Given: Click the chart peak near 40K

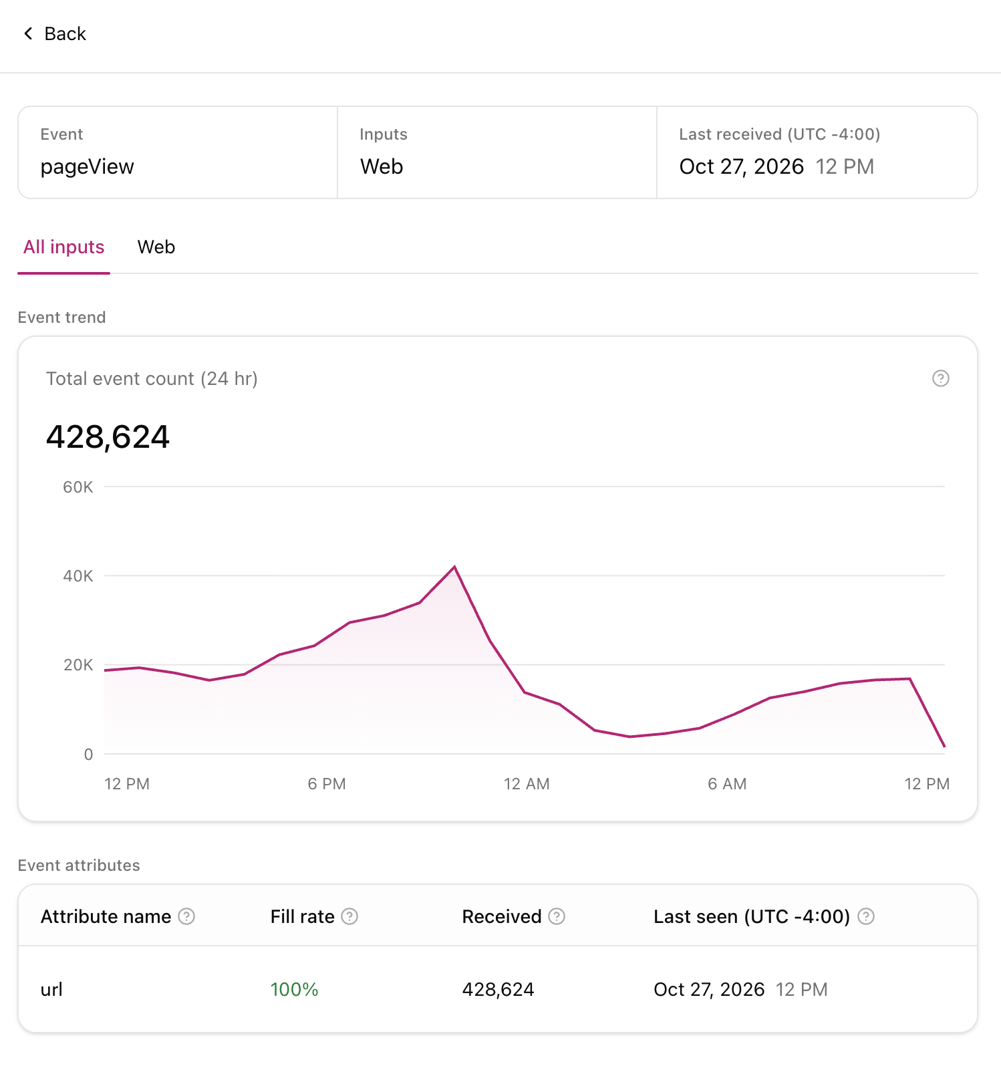Looking at the screenshot, I should click(x=454, y=567).
